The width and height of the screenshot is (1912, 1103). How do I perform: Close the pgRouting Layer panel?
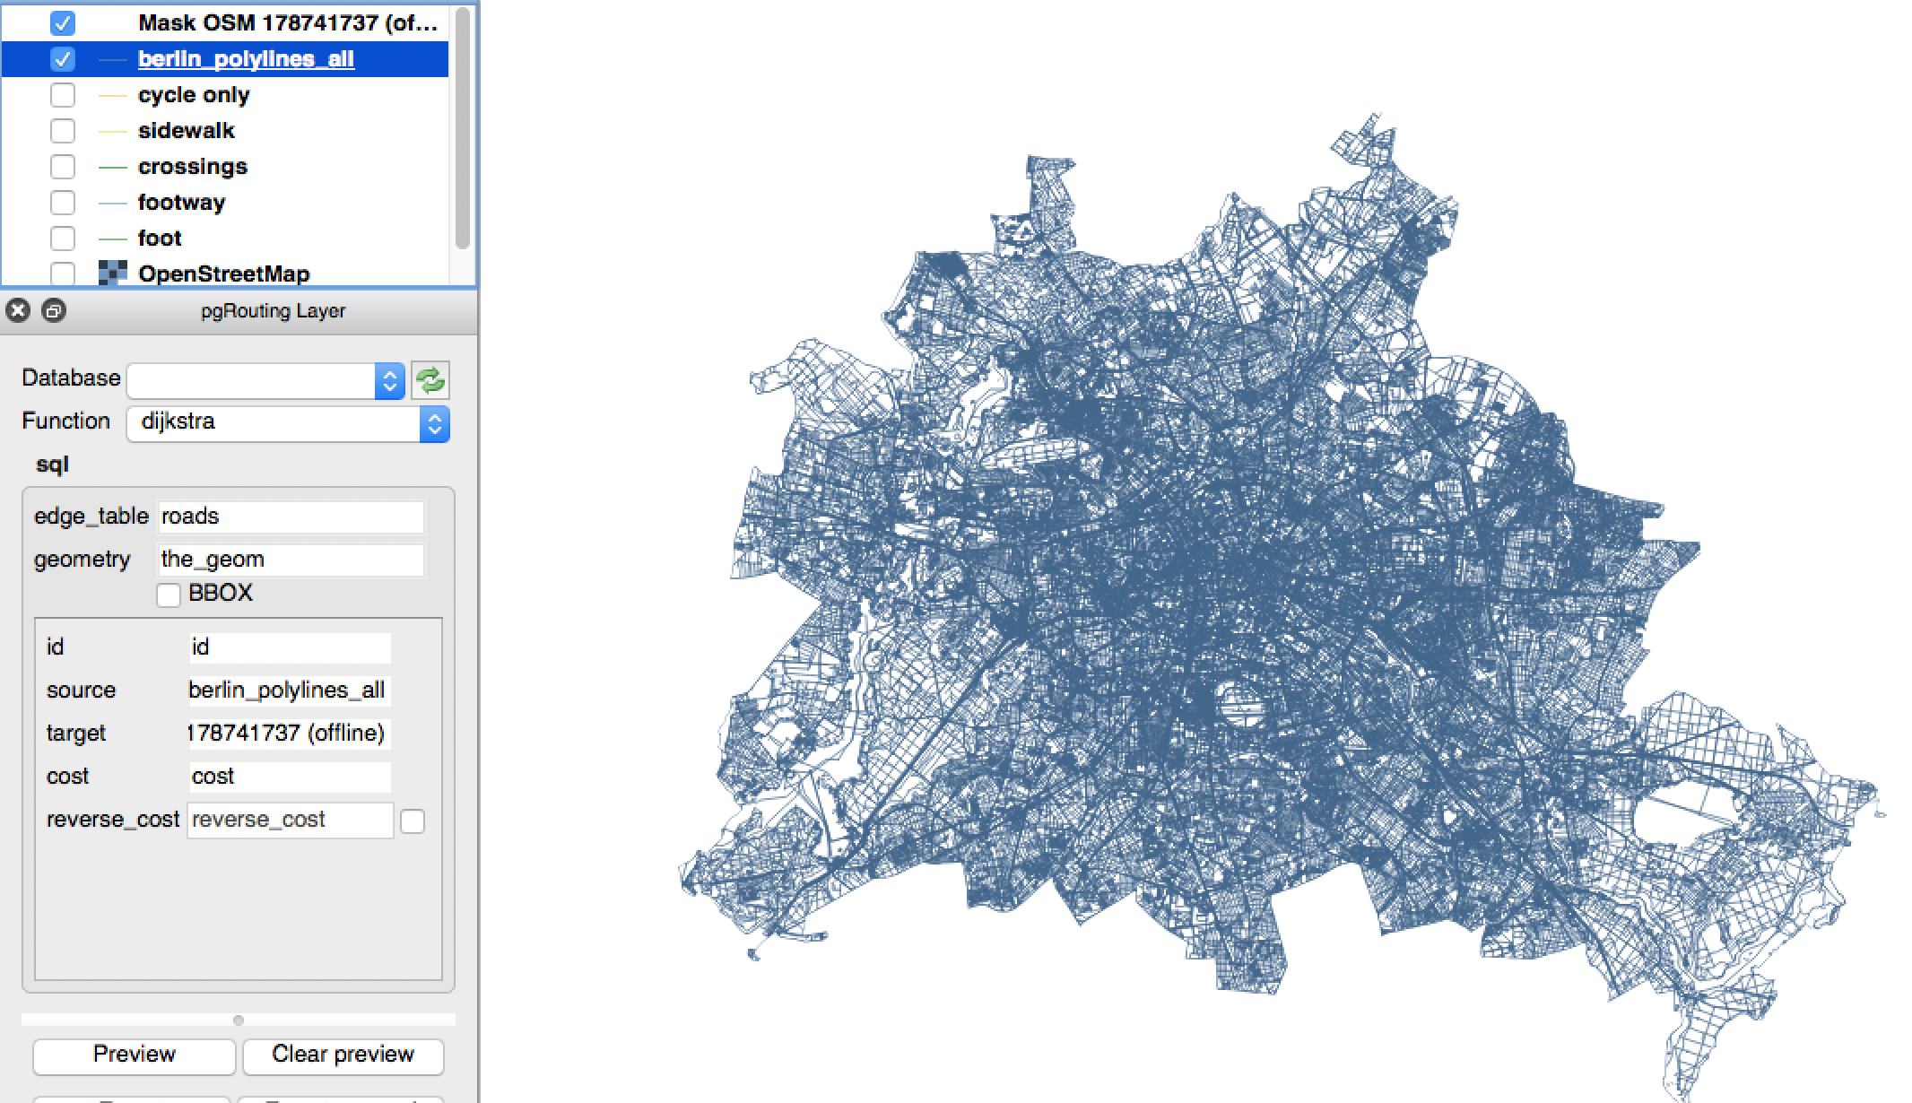click(x=18, y=311)
